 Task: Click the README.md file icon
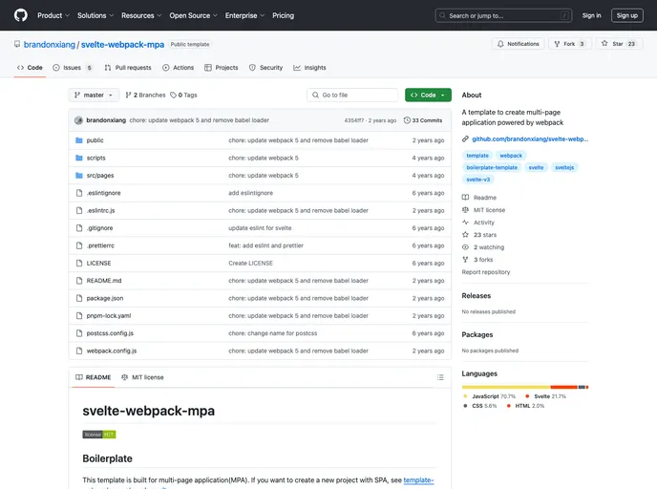(x=78, y=281)
